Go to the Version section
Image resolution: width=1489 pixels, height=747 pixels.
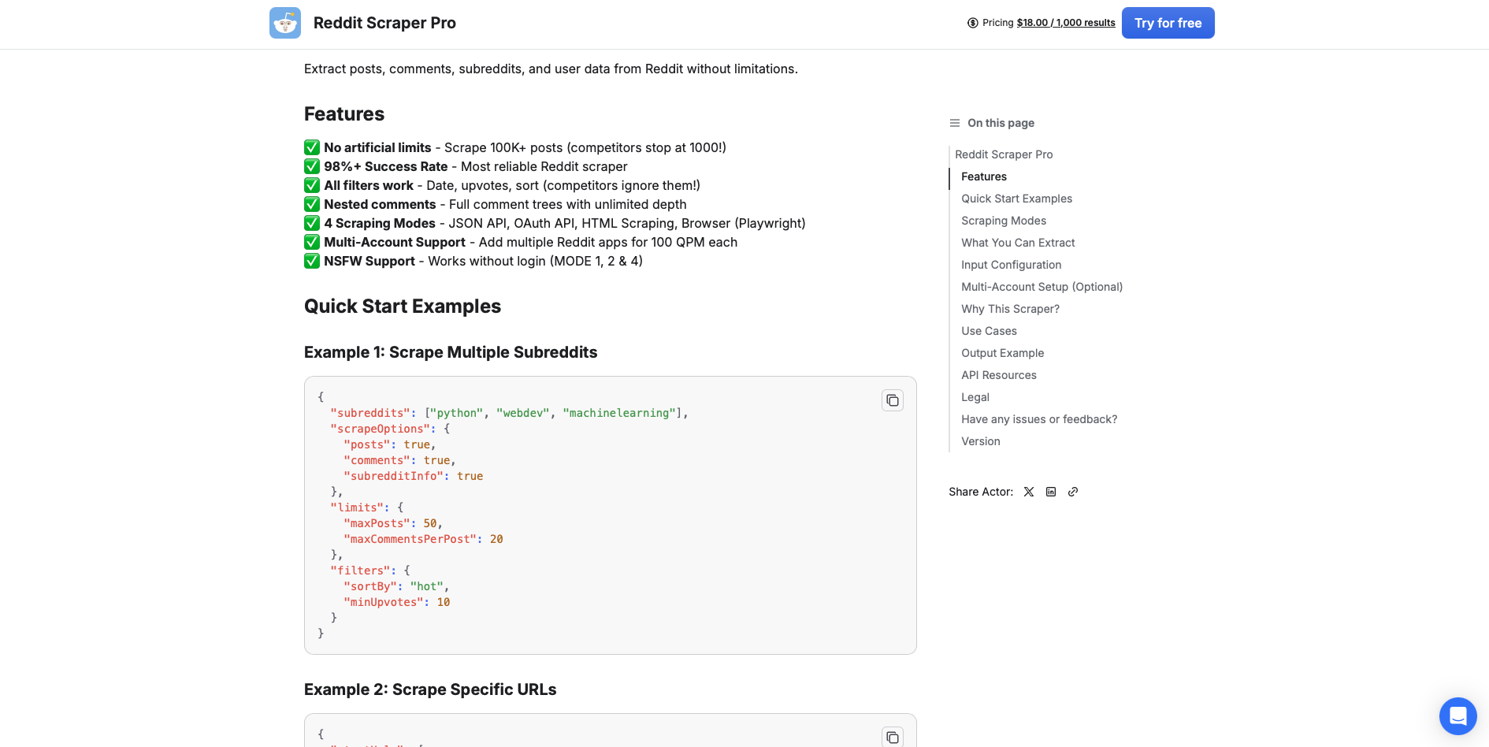click(x=980, y=441)
